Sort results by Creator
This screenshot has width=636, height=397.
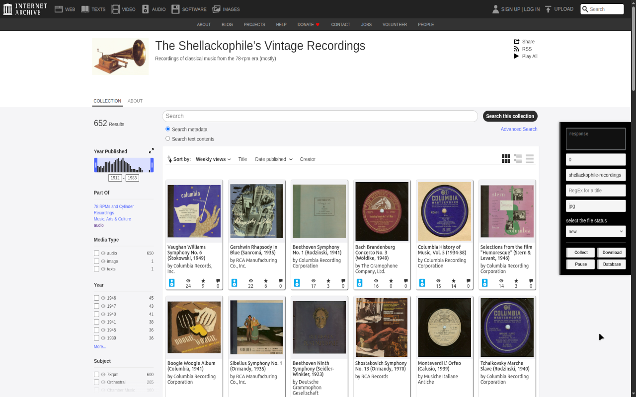pos(308,159)
